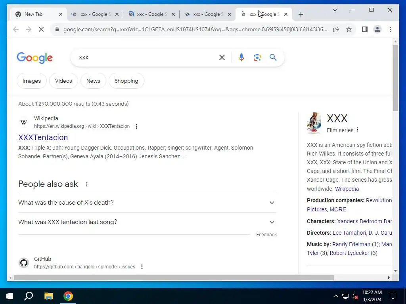This screenshot has width=406, height=304.
Task: View site information lock icon
Action: click(x=57, y=29)
